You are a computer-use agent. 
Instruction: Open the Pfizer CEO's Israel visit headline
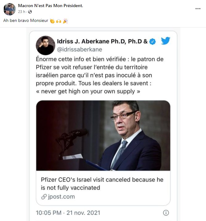point(102,184)
